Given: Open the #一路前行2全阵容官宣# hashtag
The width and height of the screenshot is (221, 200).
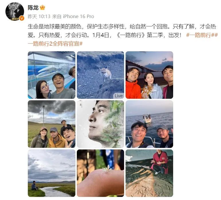Looking at the screenshot, I should (x=55, y=44).
